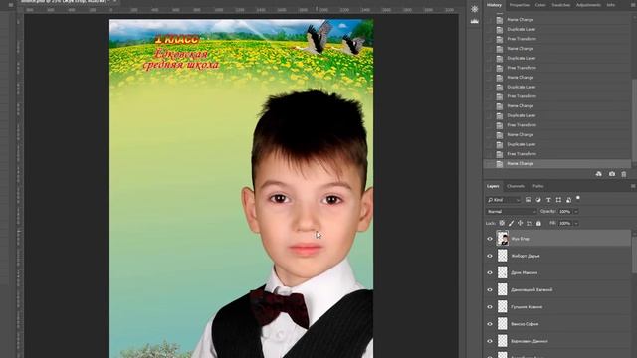Open the Kind filter dropdown
Viewport: 637px width, 358px height.
[504, 200]
